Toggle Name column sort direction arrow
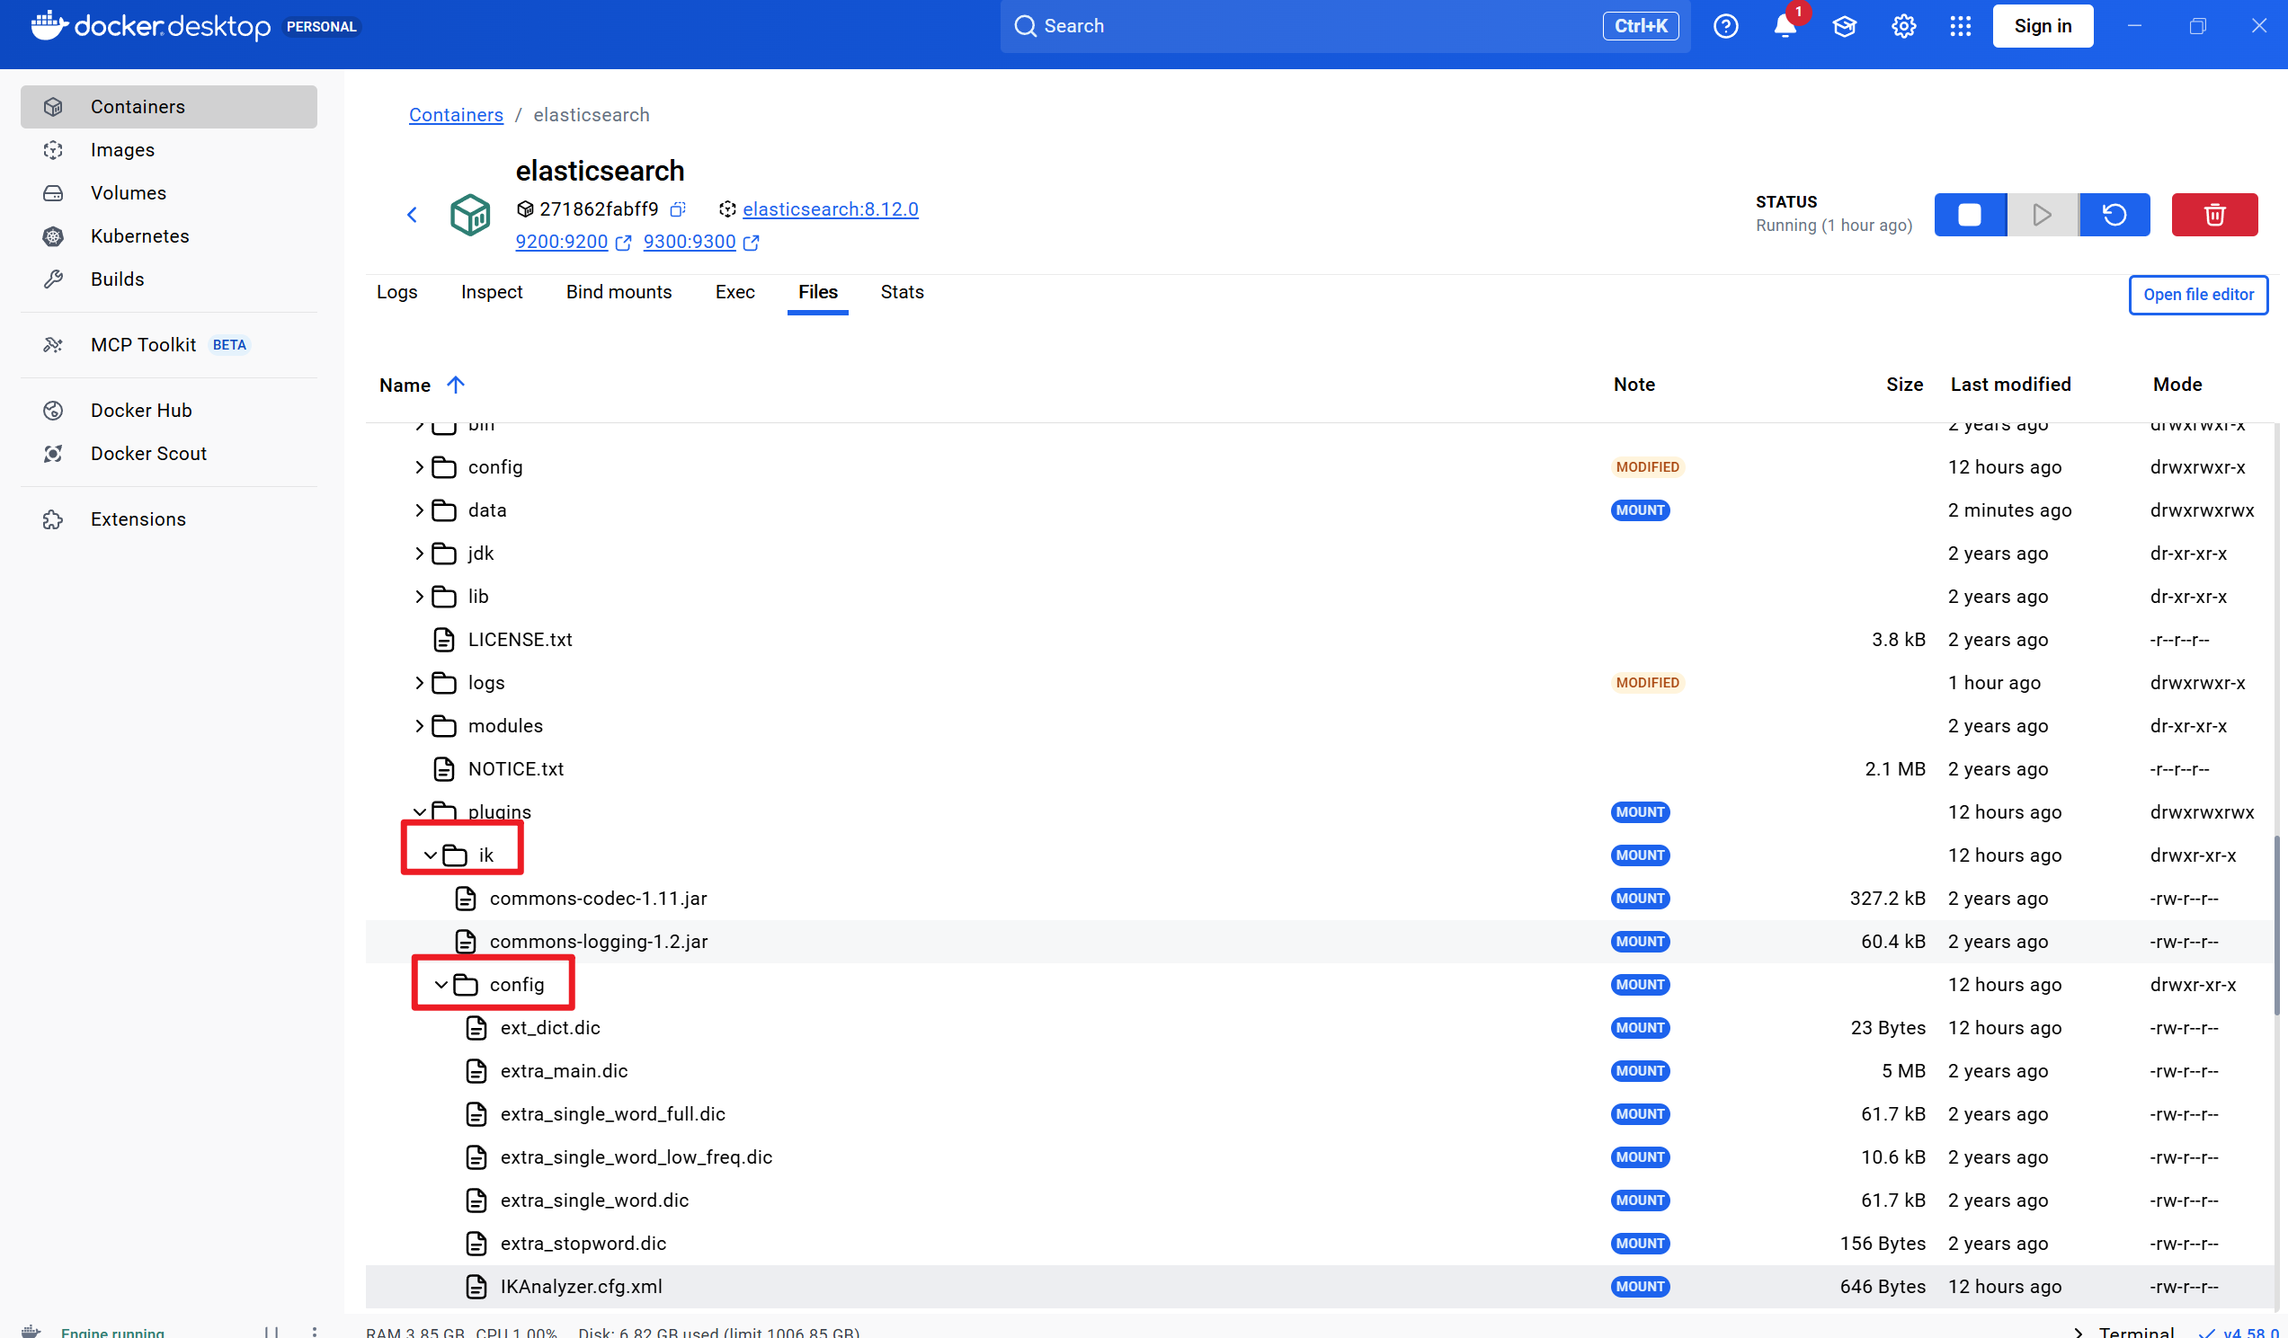Viewport: 2288px width, 1338px height. click(x=456, y=385)
